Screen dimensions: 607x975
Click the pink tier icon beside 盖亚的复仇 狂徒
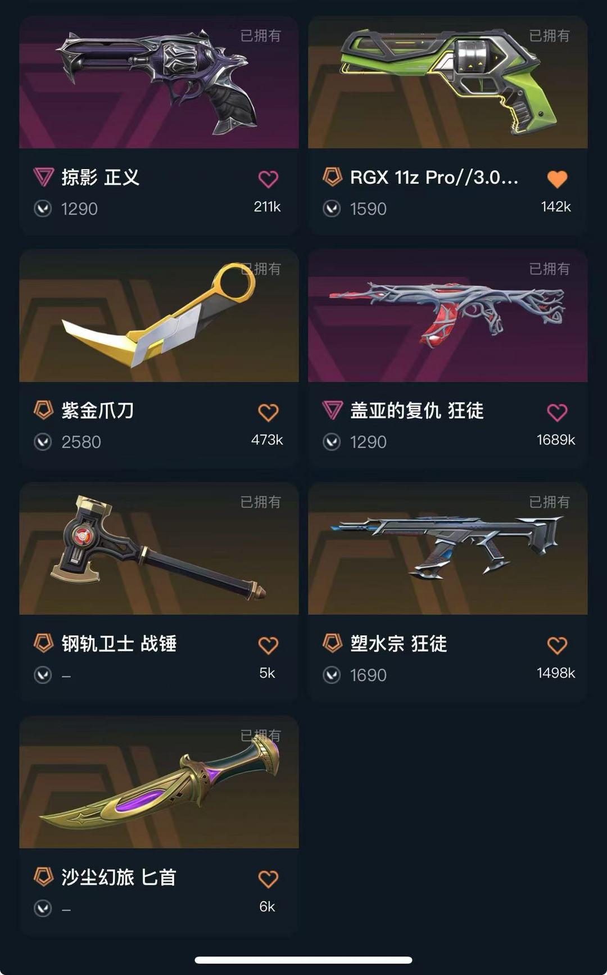pyautogui.click(x=332, y=410)
